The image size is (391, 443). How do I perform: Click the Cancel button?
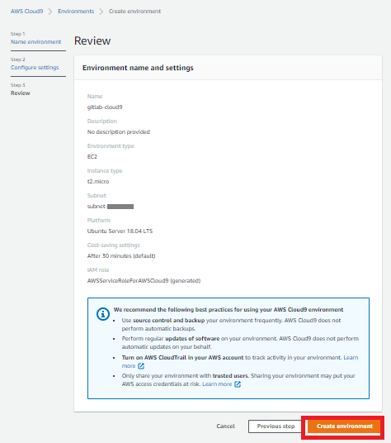click(225, 426)
